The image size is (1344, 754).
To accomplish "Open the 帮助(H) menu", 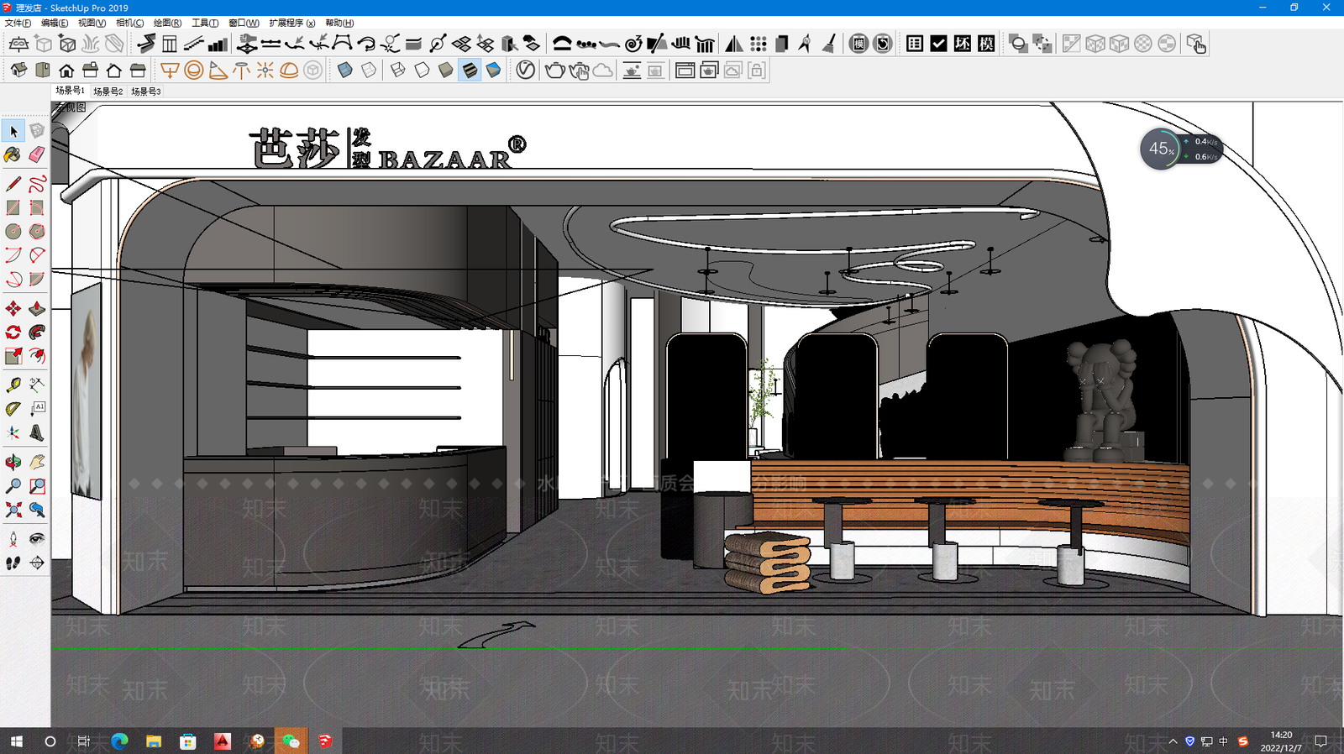I will 339,23.
